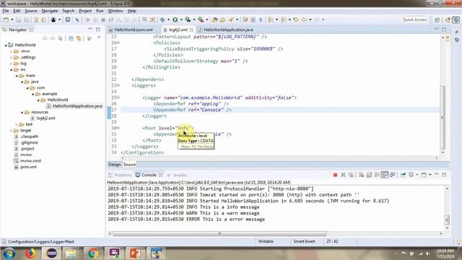Open PowerPoint from the taskbar

[x=135, y=253]
